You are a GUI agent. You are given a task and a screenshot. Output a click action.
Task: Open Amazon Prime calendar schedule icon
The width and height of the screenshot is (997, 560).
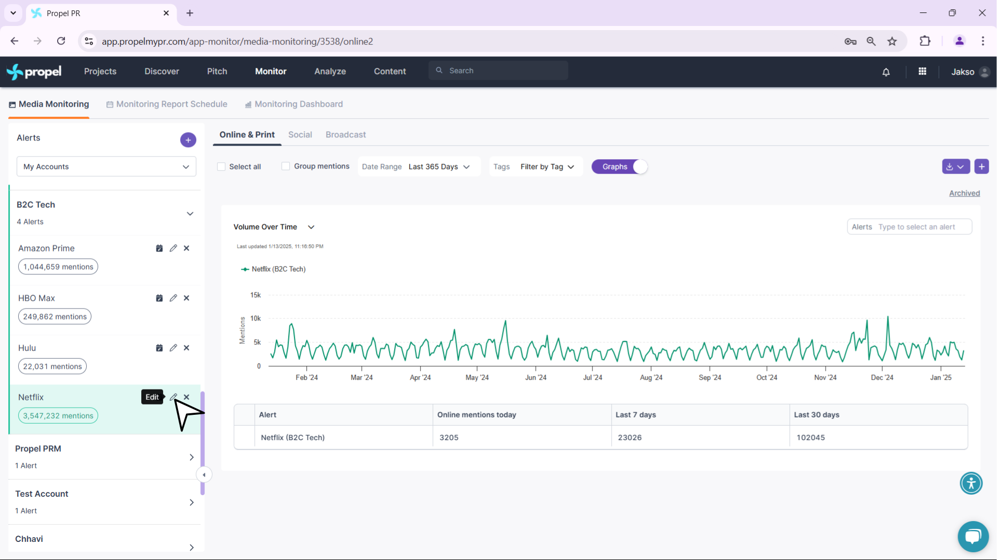click(x=159, y=248)
